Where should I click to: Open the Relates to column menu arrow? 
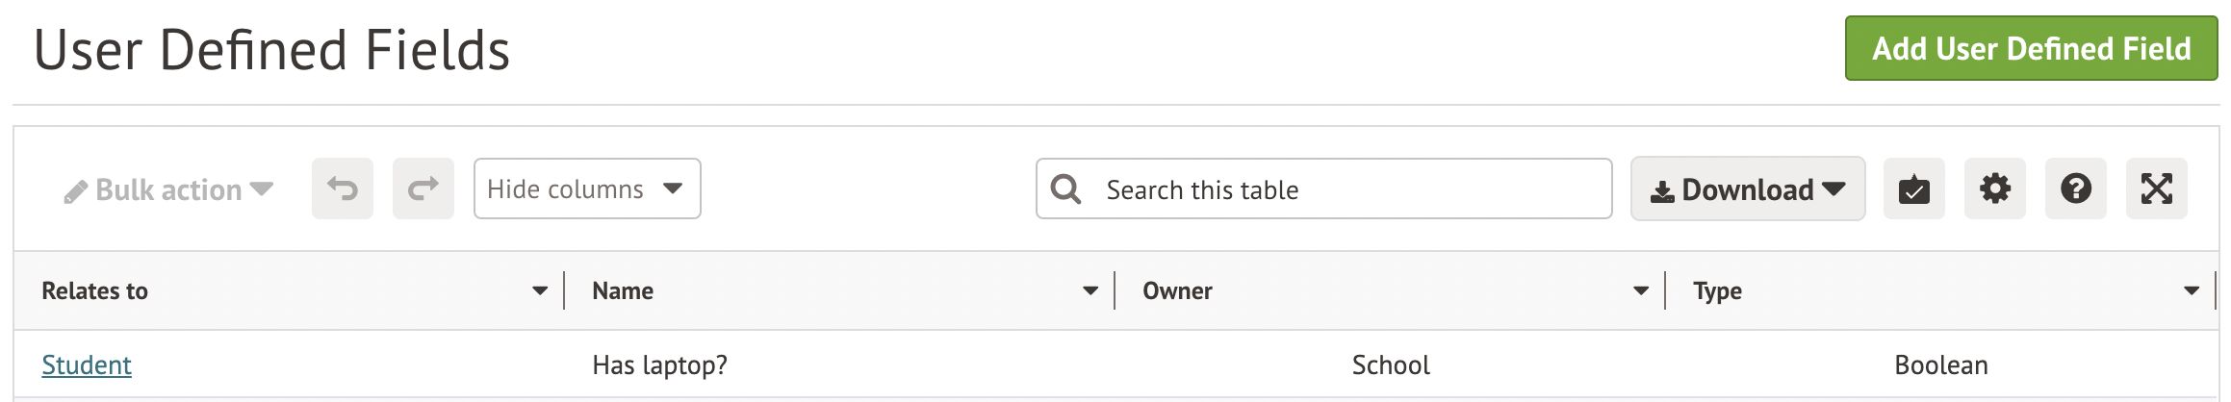point(540,290)
